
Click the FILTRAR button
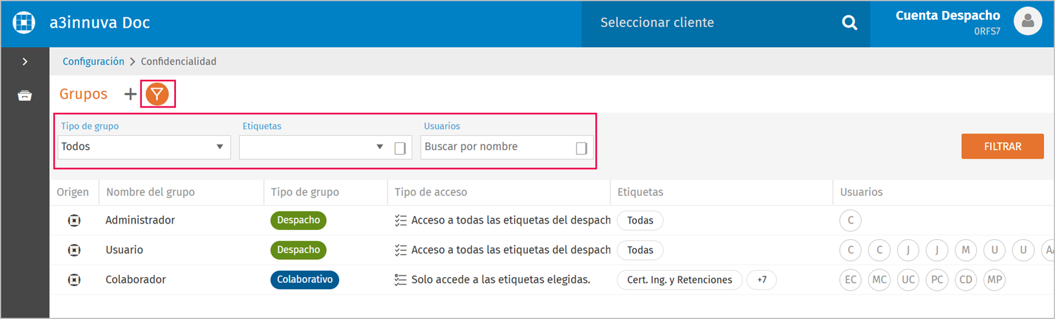1002,146
